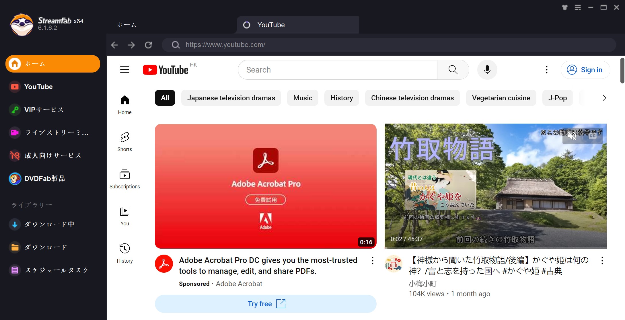Open the ホーム sidebar item
This screenshot has height=320, width=625.
[x=53, y=64]
